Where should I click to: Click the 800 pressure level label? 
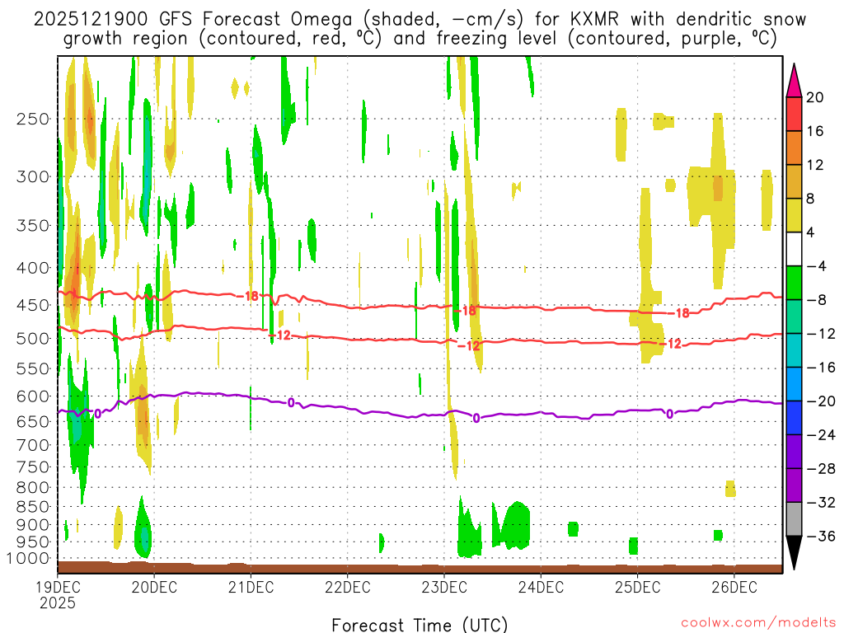tap(33, 488)
